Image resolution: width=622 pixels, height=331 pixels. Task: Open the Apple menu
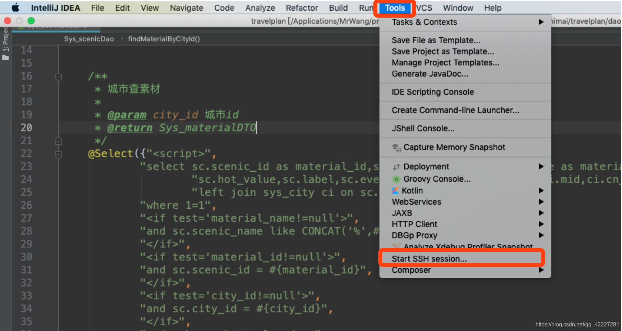click(x=15, y=8)
